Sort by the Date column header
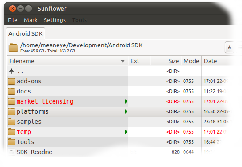The image size is (242, 167). click(x=210, y=61)
